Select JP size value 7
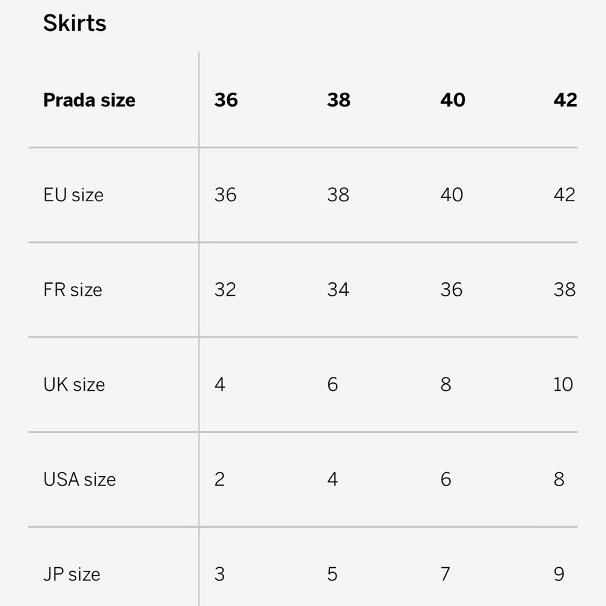Image resolution: width=606 pixels, height=606 pixels. click(445, 574)
